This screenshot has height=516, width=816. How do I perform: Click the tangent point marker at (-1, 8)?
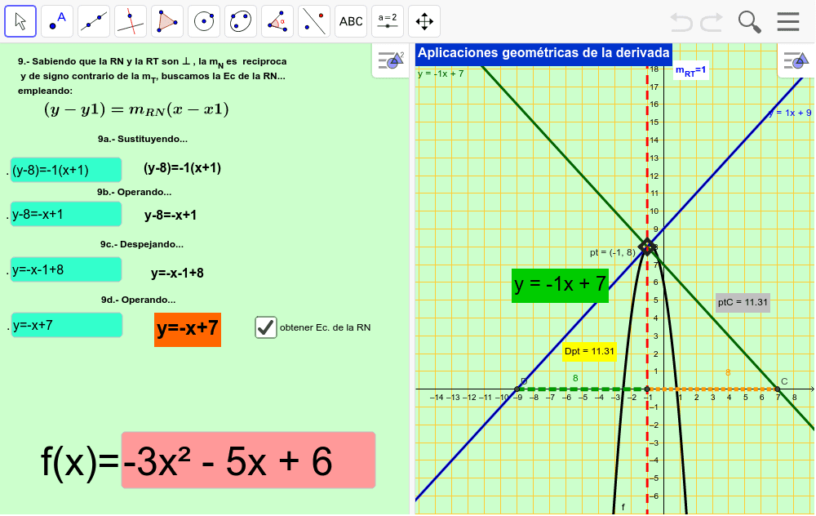coord(647,247)
